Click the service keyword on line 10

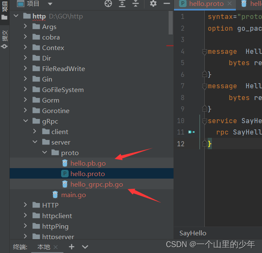pyautogui.click(x=222, y=121)
